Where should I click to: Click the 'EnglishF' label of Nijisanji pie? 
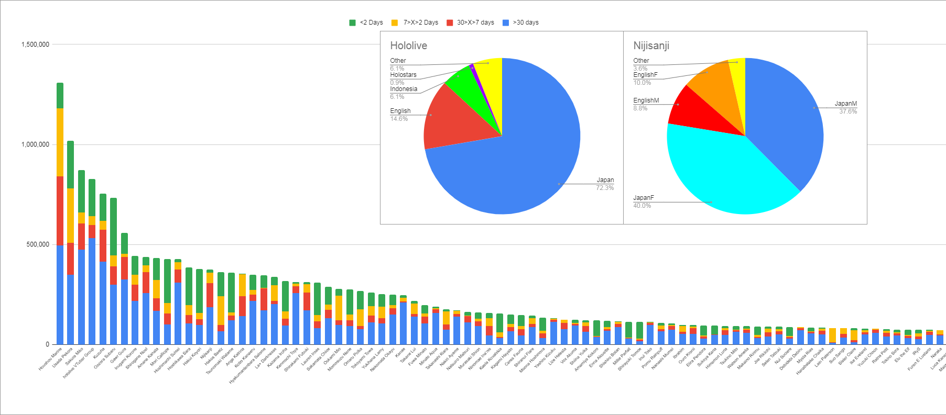pos(645,75)
